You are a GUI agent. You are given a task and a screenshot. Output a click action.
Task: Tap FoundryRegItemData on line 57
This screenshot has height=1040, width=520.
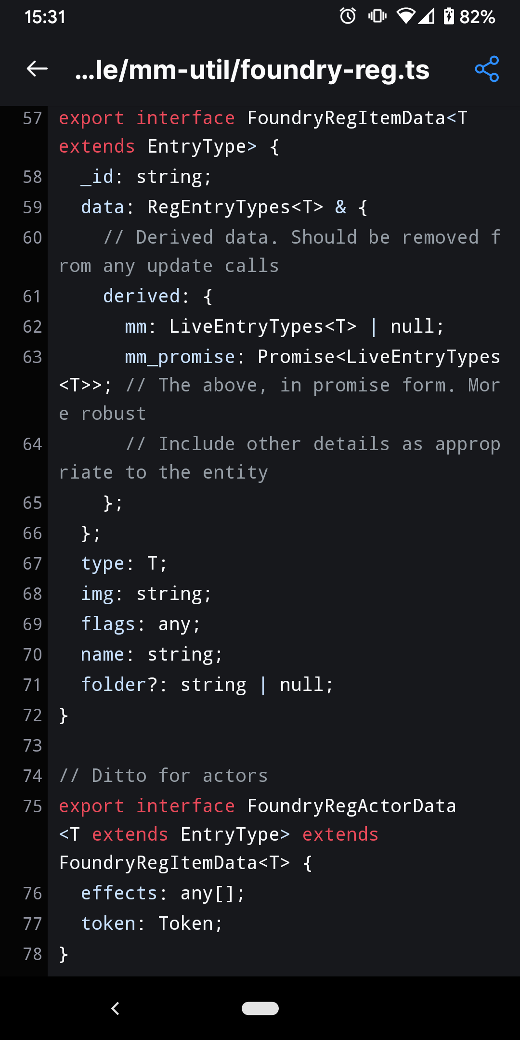[347, 118]
